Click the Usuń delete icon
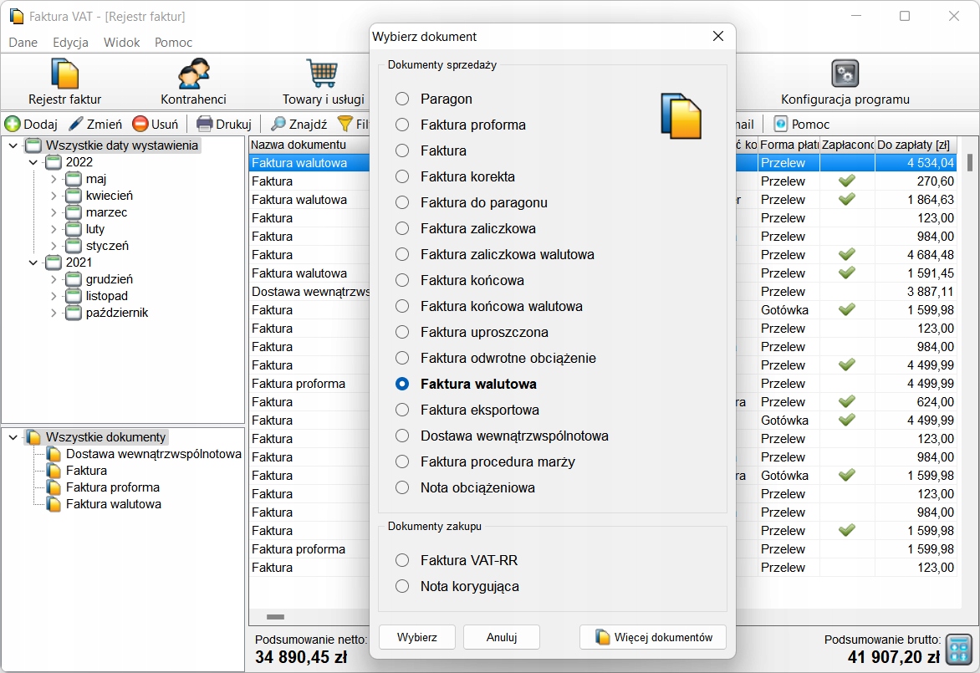 pyautogui.click(x=140, y=124)
